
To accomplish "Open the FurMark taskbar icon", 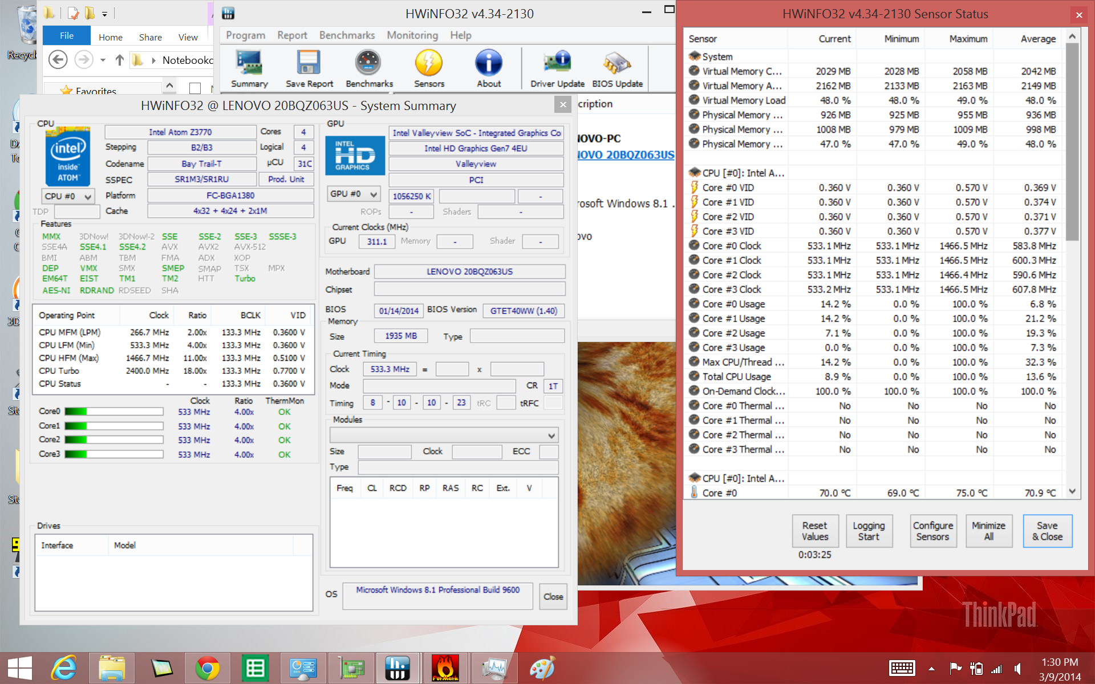I will pyautogui.click(x=445, y=668).
